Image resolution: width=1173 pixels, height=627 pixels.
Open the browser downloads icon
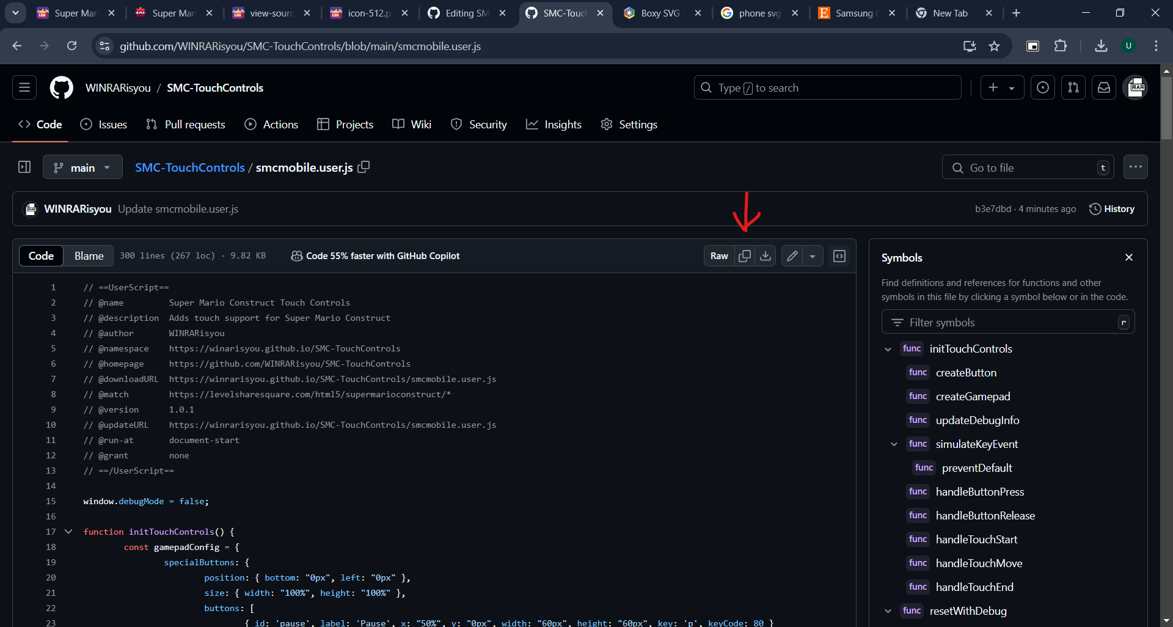1101,46
